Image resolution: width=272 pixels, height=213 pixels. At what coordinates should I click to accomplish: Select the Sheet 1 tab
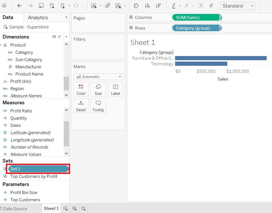point(51,208)
